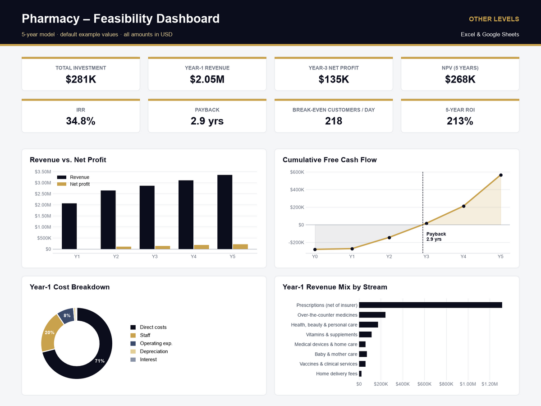541x406 pixels.
Task: Click the Interest legend swatch
Action: 133,360
